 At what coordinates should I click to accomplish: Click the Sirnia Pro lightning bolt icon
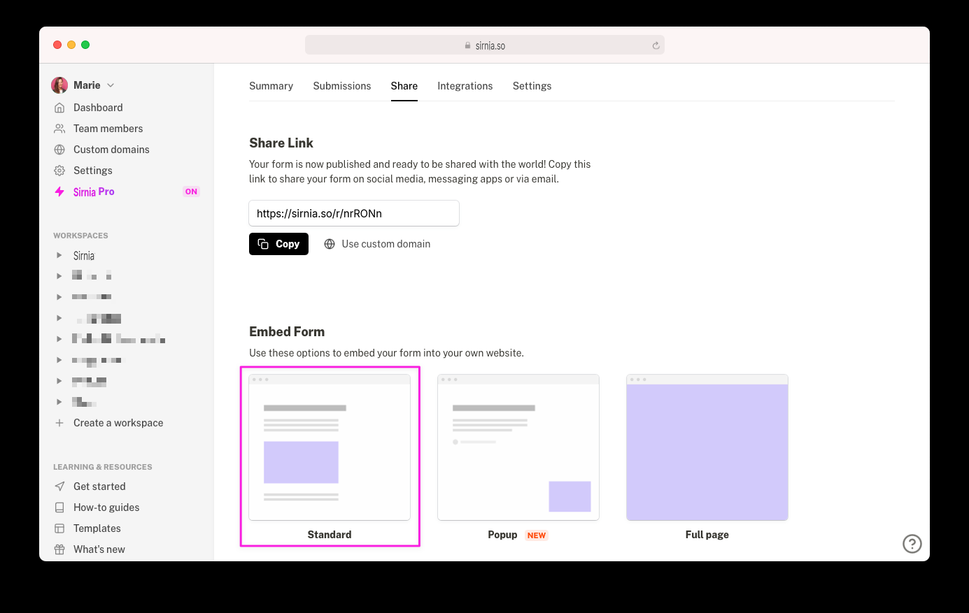click(x=59, y=192)
